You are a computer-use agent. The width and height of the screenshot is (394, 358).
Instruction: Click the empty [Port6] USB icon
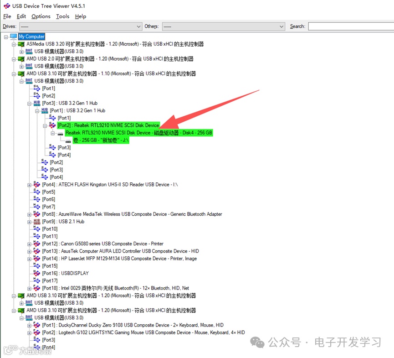pyautogui.click(x=37, y=199)
